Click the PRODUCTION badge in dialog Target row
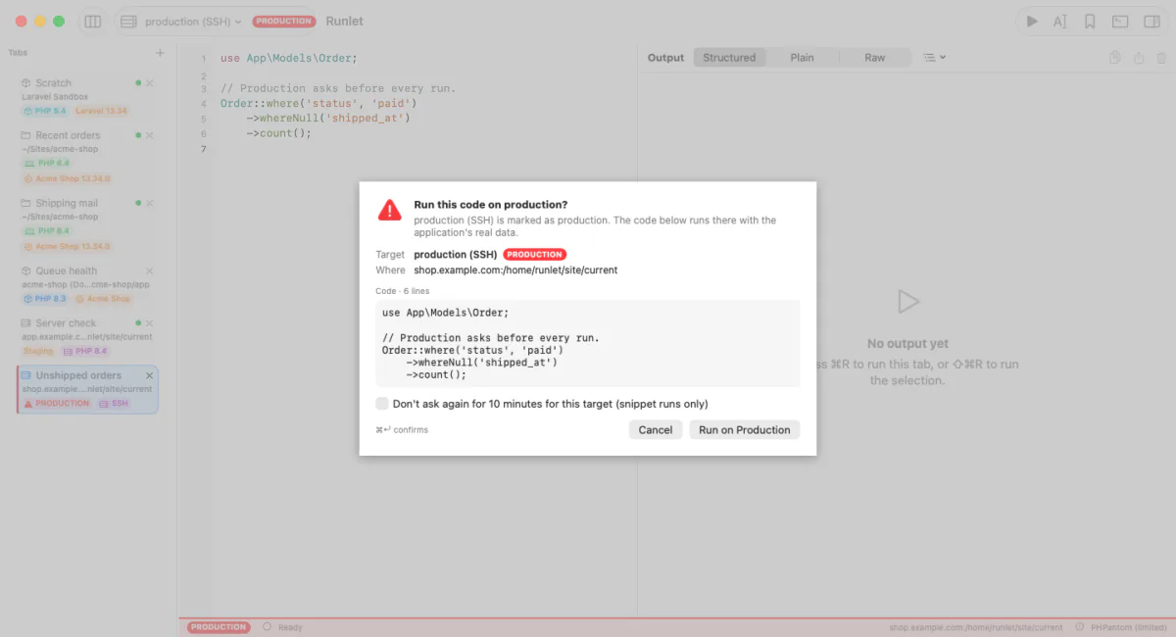The image size is (1176, 637). tap(535, 255)
